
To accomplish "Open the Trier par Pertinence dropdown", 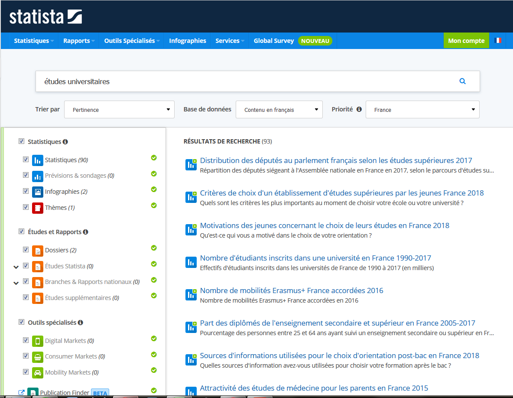I will [120, 110].
